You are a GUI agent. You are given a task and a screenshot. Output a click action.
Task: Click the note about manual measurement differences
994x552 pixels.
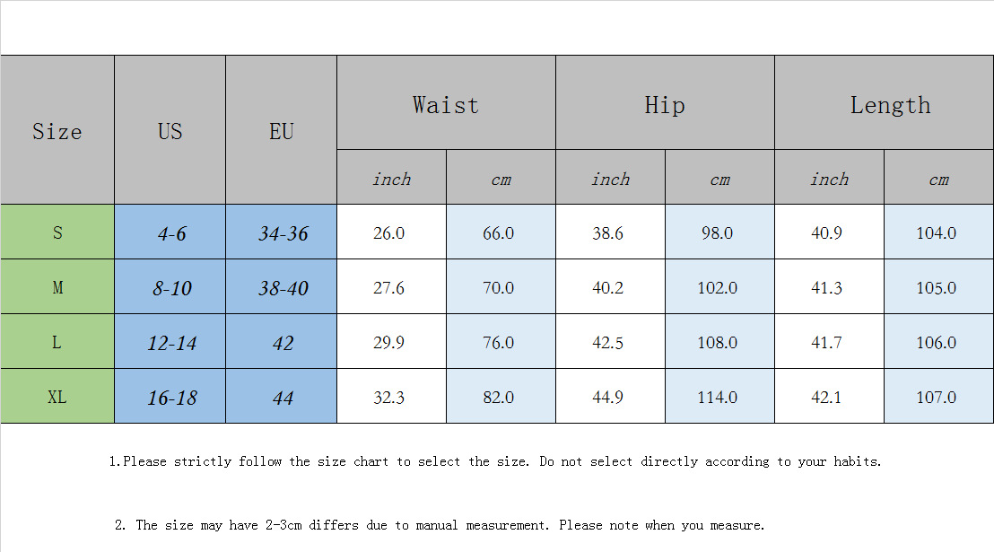click(x=440, y=525)
